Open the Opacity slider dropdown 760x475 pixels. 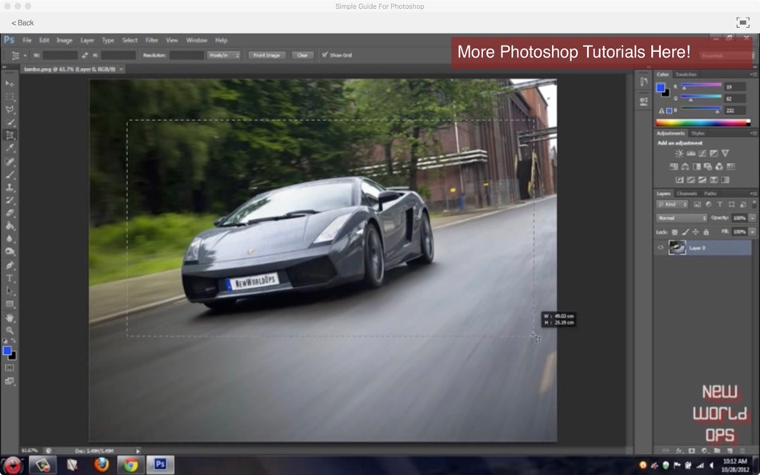coord(752,218)
